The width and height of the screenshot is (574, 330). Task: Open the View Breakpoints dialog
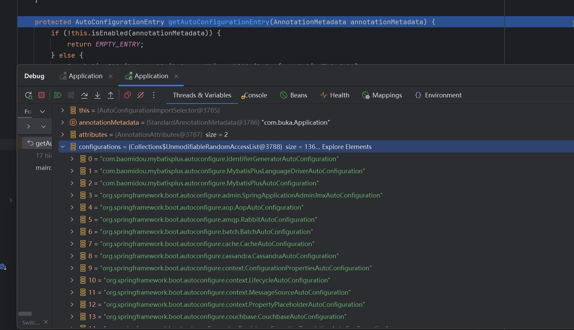click(127, 95)
